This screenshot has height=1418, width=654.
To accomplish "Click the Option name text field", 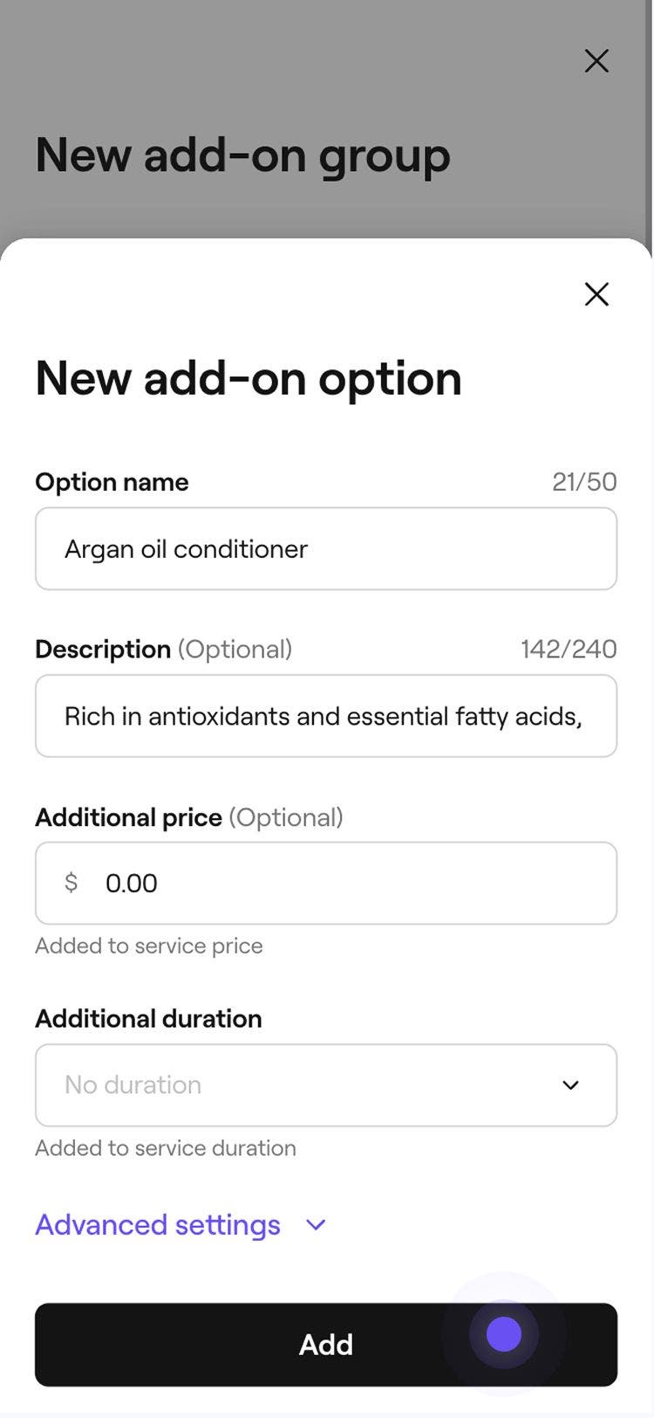I will 326,549.
